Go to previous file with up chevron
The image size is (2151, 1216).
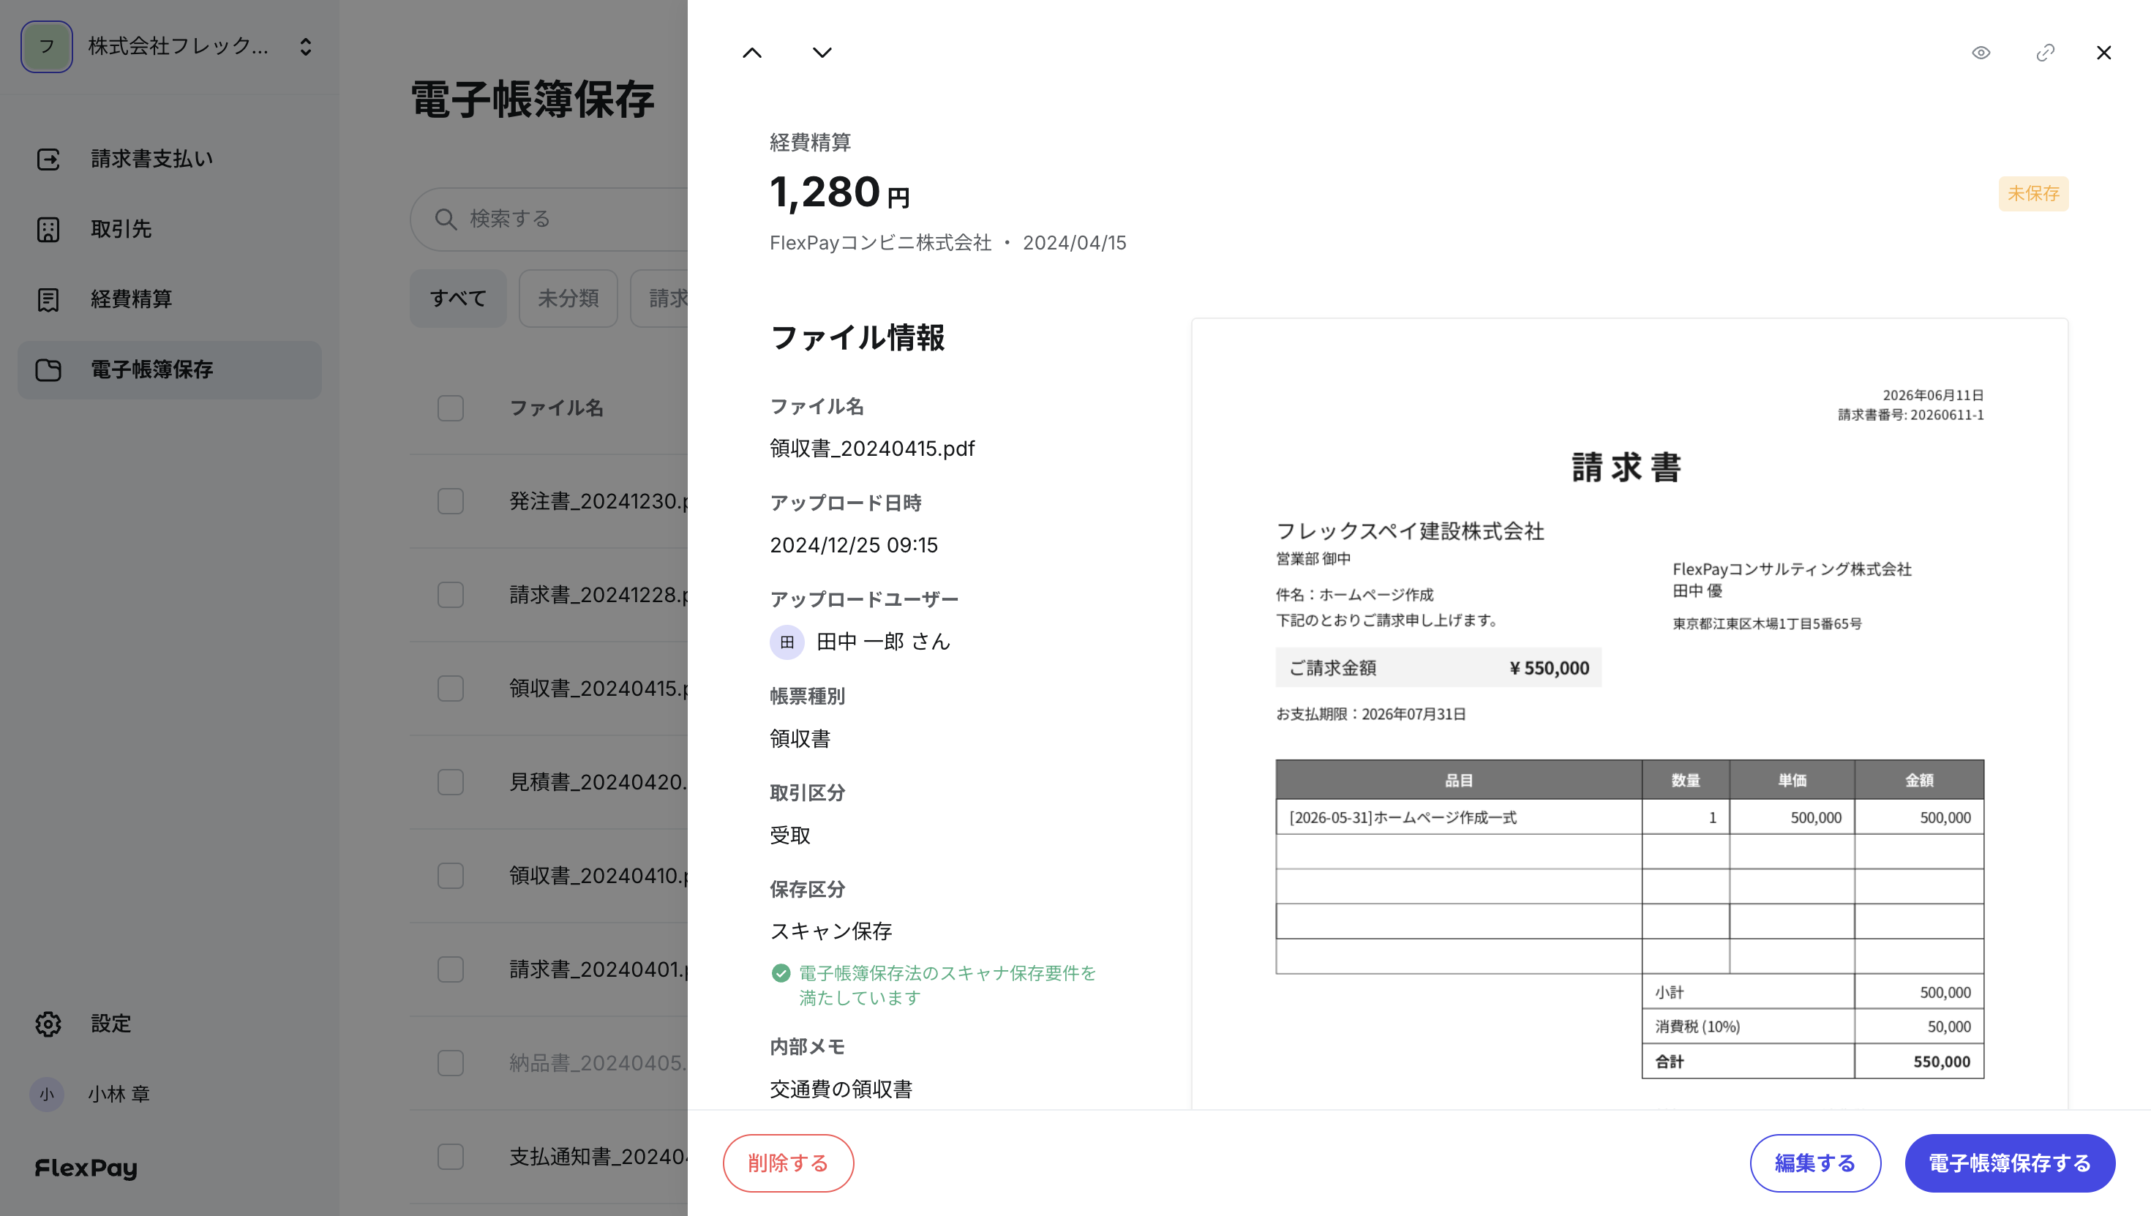[x=751, y=53]
